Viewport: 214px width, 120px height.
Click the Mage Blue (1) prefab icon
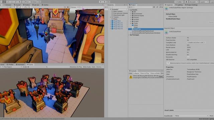[x=112, y=23]
